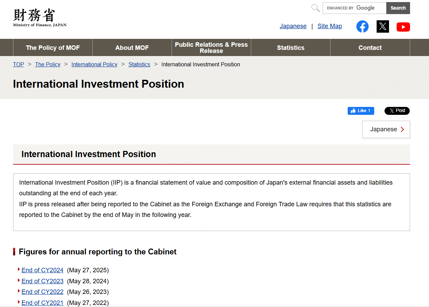Click the Ministry of Finance Japan logo
Image resolution: width=429 pixels, height=307 pixels.
(39, 18)
